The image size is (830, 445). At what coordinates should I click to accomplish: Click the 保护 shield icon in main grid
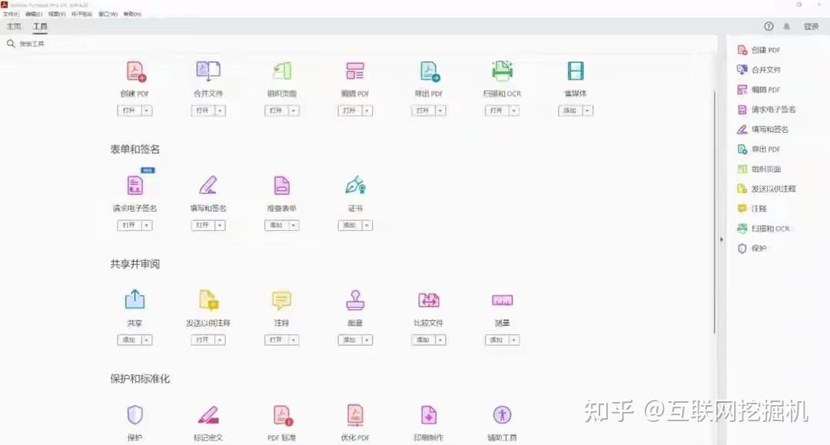135,415
